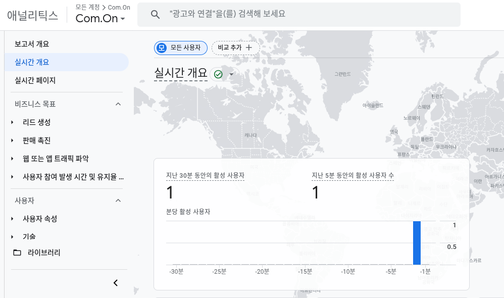
Task: Click 지난 30분 동안의 활성 사용자 label
Action: tap(205, 176)
